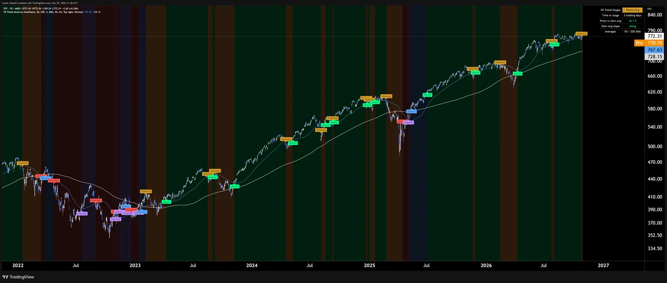Click the 540.00 price axis level
The width and height of the screenshot is (667, 283).
(654, 127)
